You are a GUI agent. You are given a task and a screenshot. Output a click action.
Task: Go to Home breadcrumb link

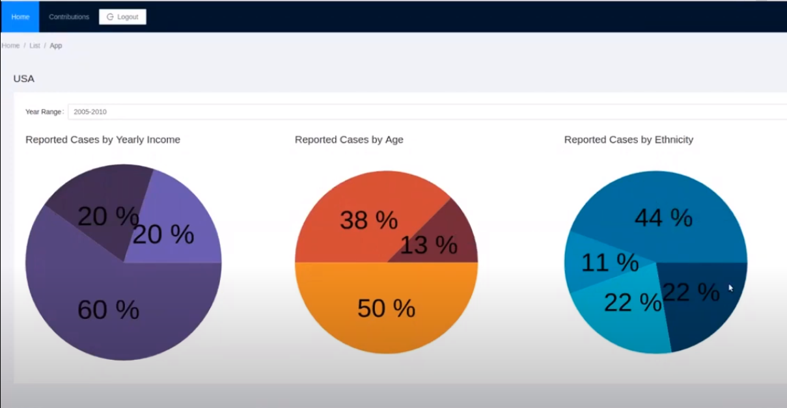coord(10,46)
